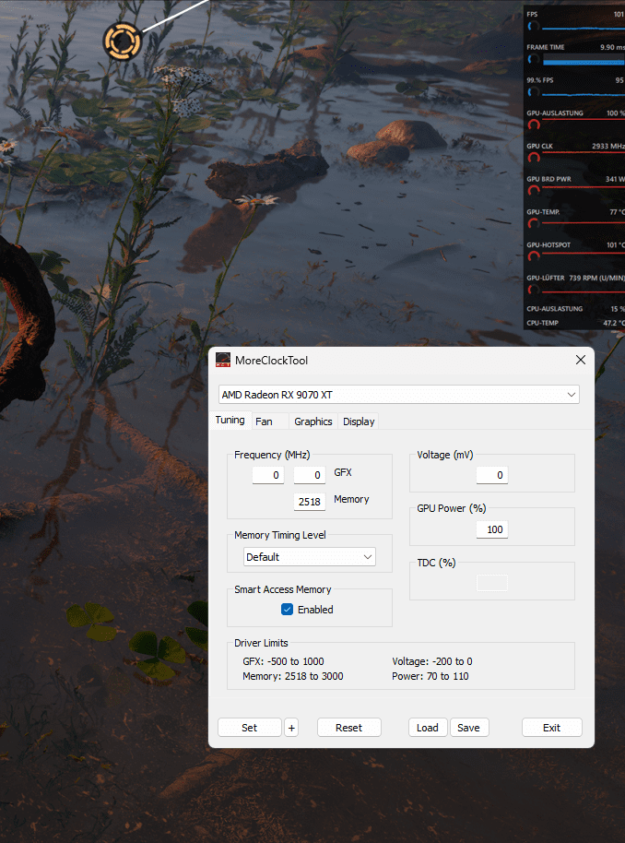Focus the second GFX frequency field
Screen dimensions: 625x843
pyautogui.click(x=310, y=475)
